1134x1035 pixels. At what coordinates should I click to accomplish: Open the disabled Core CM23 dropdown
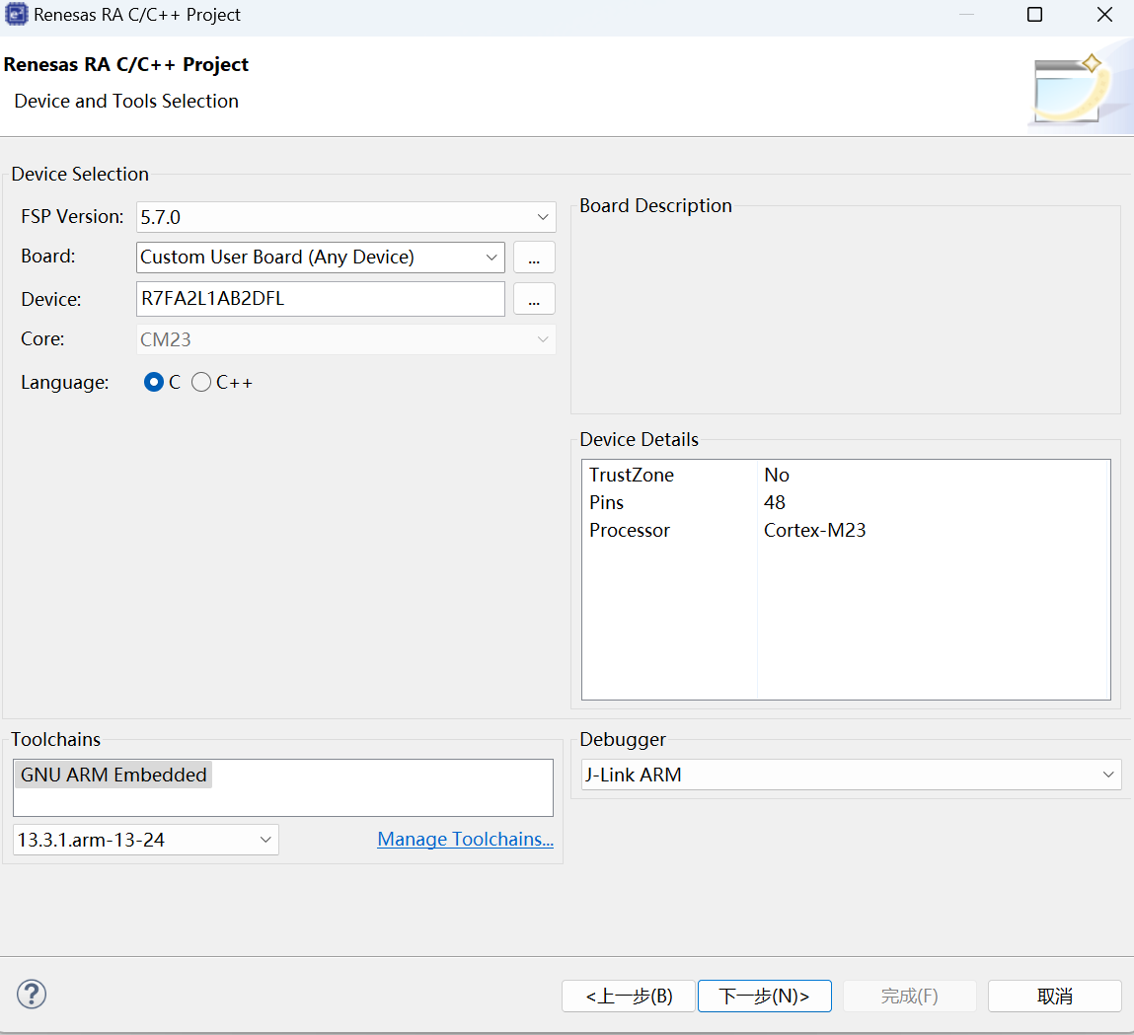click(345, 339)
